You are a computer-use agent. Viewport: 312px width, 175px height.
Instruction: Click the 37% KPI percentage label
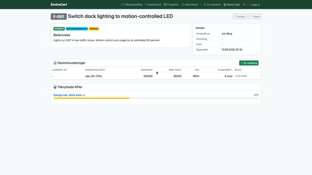(256, 95)
